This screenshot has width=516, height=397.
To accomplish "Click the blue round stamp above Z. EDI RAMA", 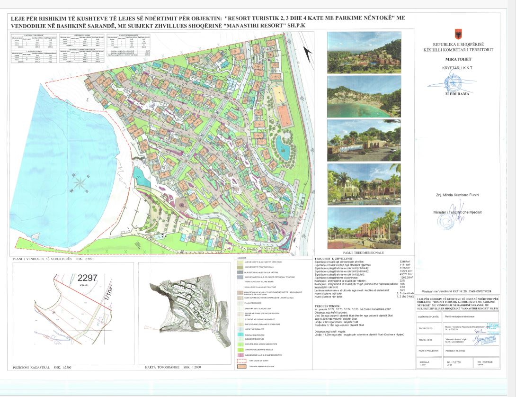I will (453, 82).
